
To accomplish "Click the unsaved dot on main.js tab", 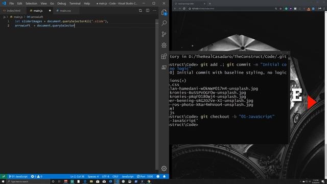I will coord(50,11).
